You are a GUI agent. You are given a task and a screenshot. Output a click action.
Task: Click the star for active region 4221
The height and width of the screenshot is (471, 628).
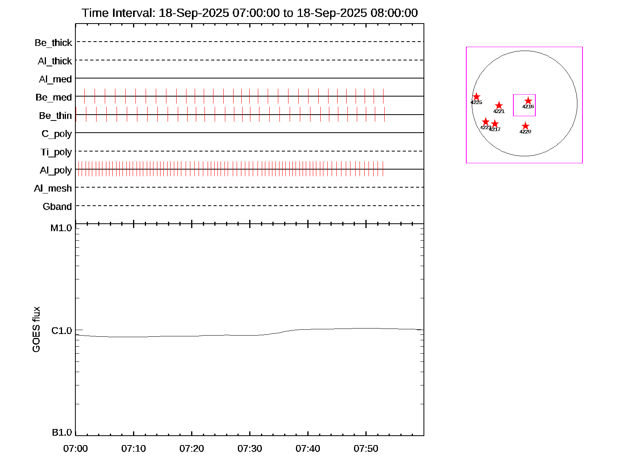pos(499,106)
